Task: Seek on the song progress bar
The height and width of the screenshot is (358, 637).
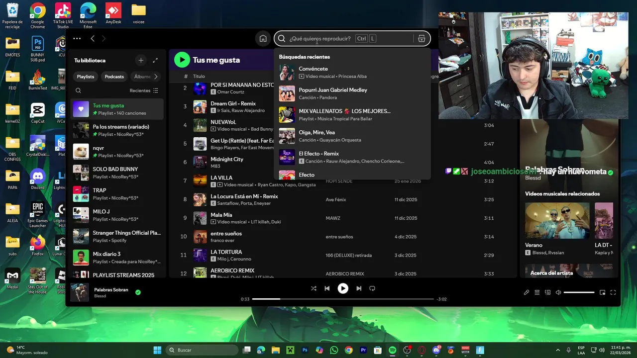Action: pyautogui.click(x=343, y=299)
